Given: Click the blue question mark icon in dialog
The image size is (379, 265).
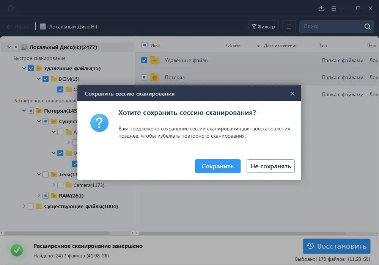Looking at the screenshot, I should pyautogui.click(x=99, y=123).
